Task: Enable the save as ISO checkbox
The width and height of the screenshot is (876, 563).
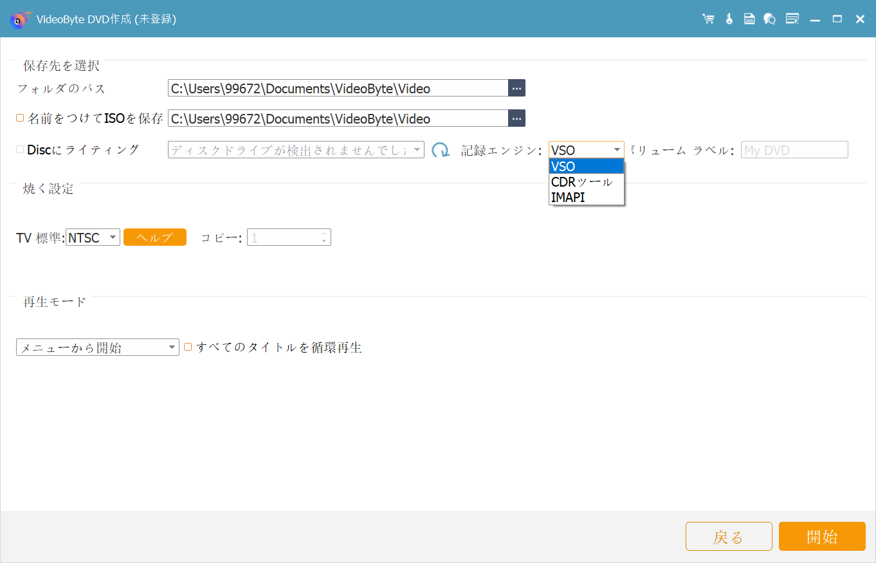Action: (x=20, y=118)
